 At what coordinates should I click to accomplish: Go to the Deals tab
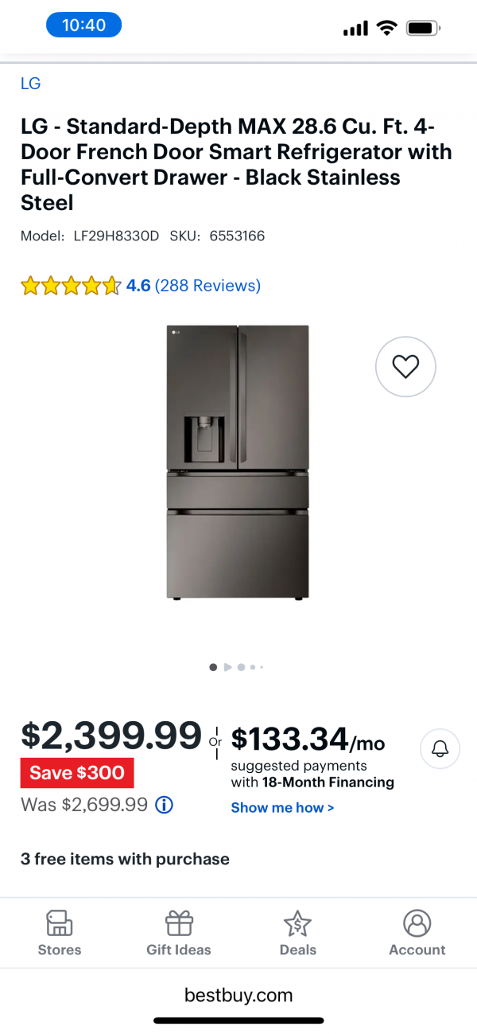298,933
